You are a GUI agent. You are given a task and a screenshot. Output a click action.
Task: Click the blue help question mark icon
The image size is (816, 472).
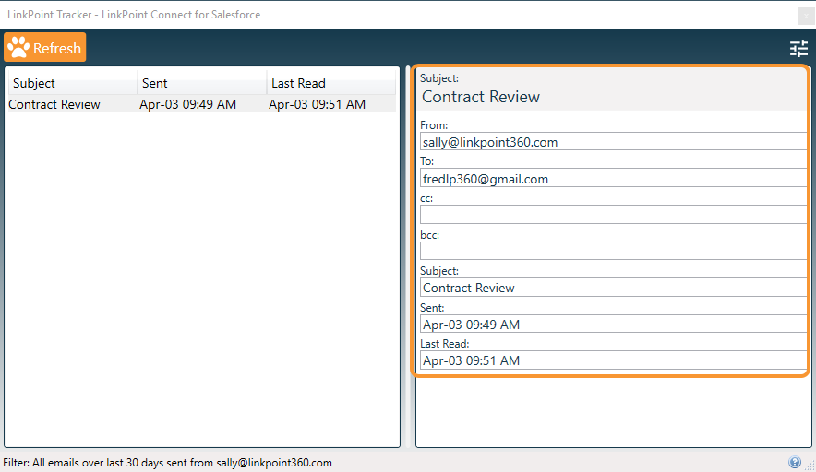[795, 463]
